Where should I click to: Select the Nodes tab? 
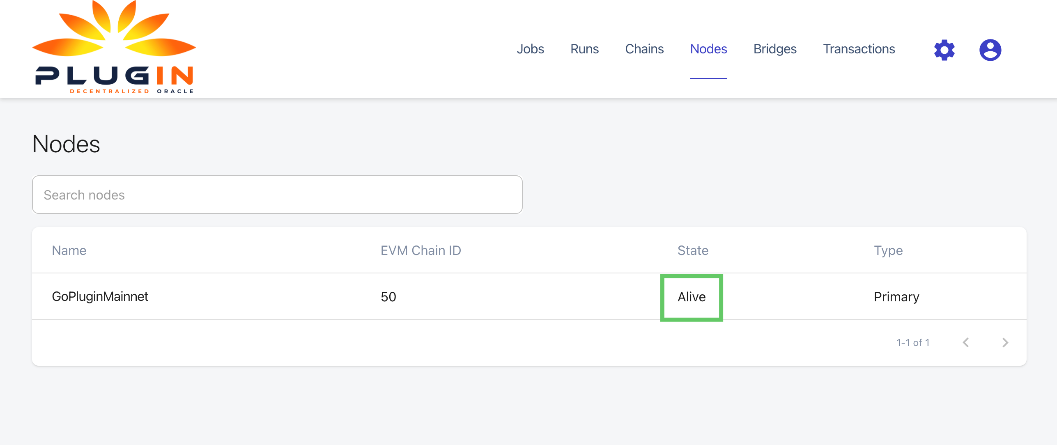tap(708, 49)
